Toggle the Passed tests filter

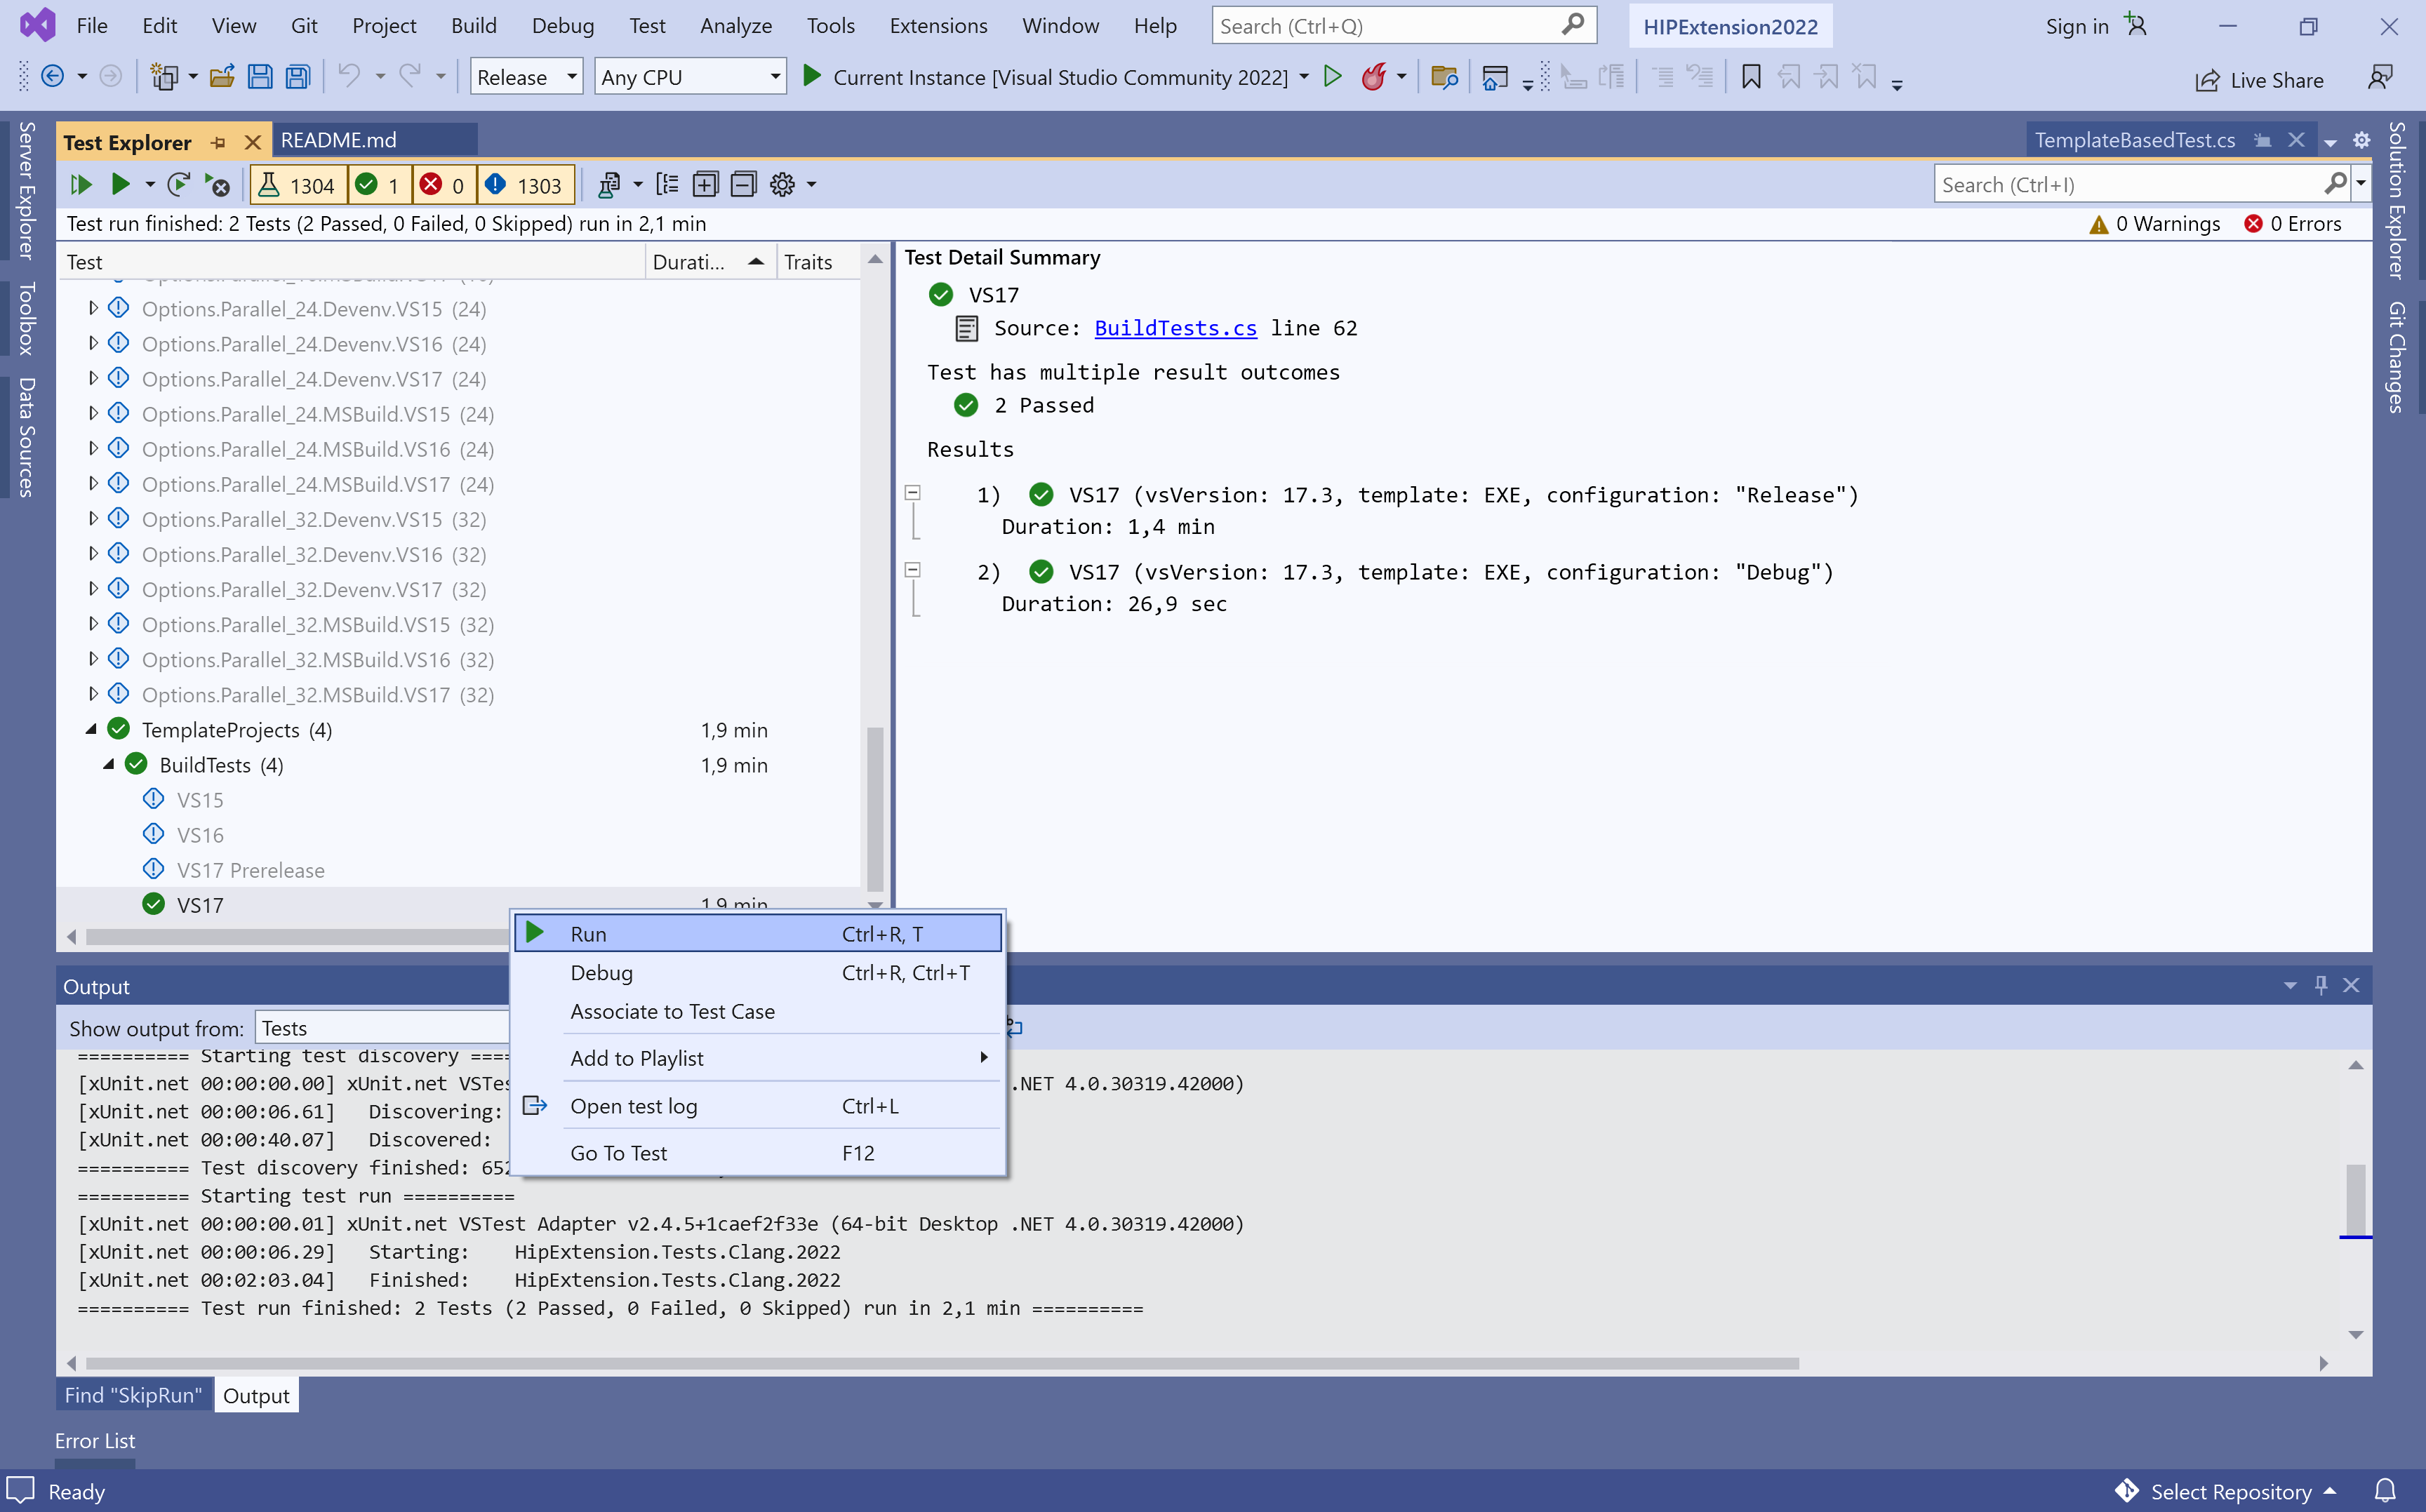point(379,185)
